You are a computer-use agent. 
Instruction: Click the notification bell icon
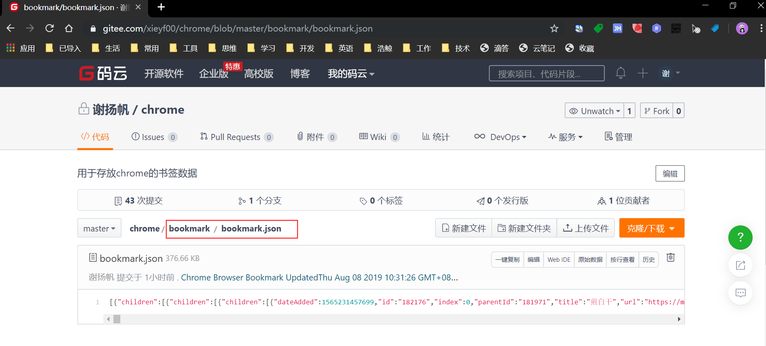pyautogui.click(x=621, y=73)
